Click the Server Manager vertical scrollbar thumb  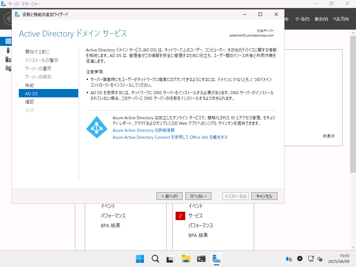coord(353,104)
